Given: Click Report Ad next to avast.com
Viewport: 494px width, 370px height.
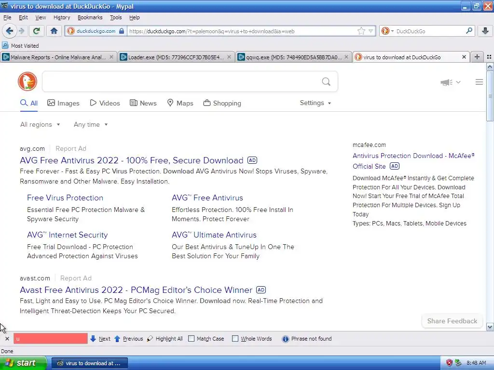Looking at the screenshot, I should (x=76, y=278).
